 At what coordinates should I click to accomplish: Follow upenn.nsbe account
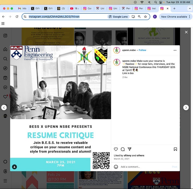point(142,50)
